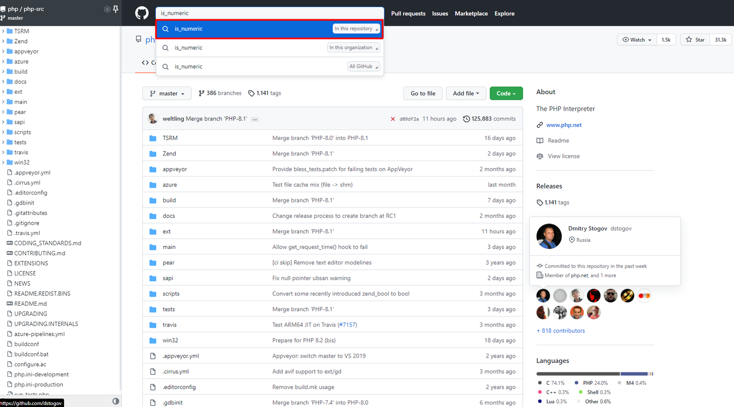Toggle the Octotree sidebar pin
734x407 pixels.
(116, 9)
